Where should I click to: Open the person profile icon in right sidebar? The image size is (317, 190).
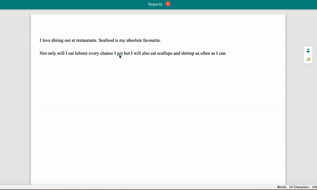(308, 51)
